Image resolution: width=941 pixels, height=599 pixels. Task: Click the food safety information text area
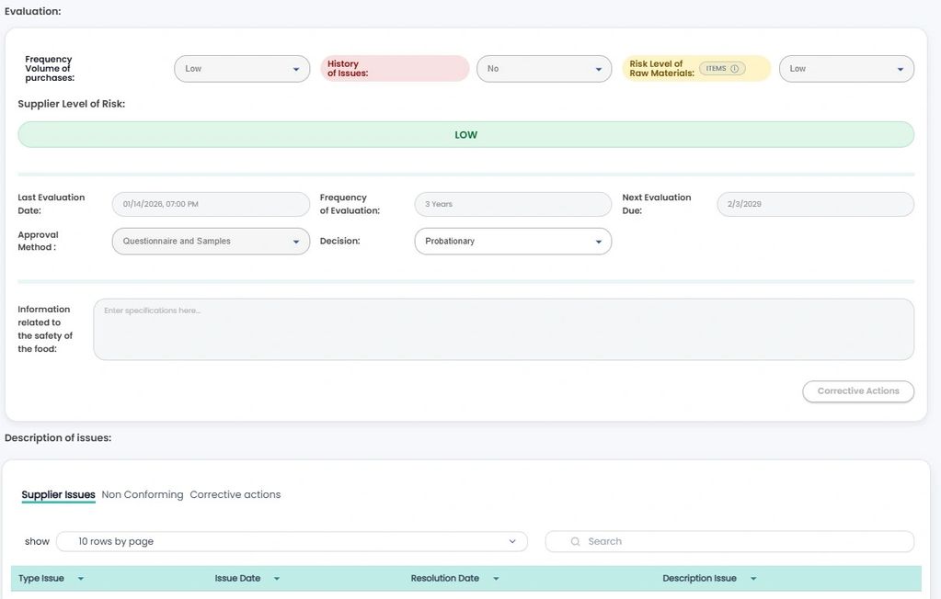(503, 330)
